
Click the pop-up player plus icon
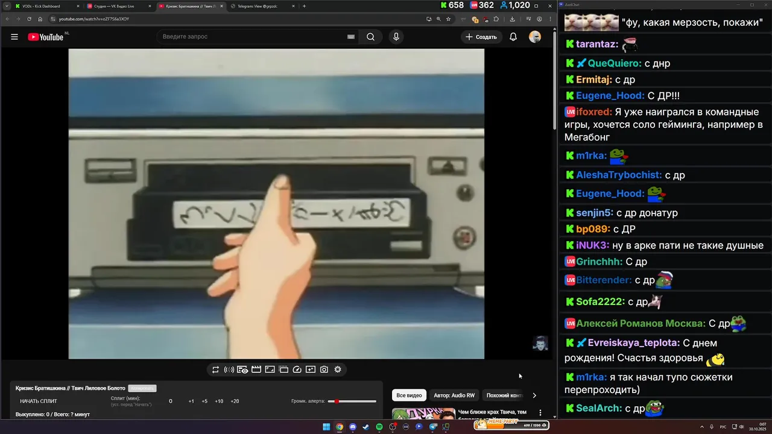tap(311, 370)
